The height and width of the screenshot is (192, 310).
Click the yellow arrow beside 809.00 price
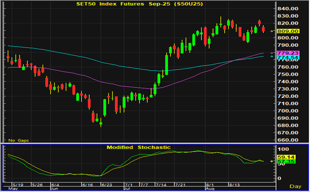(x=271, y=31)
